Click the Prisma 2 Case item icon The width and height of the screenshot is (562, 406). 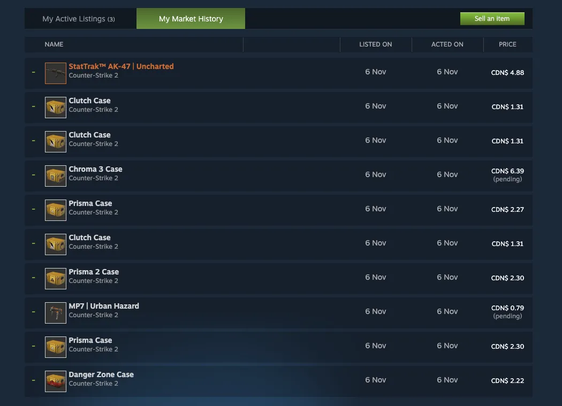tap(55, 278)
